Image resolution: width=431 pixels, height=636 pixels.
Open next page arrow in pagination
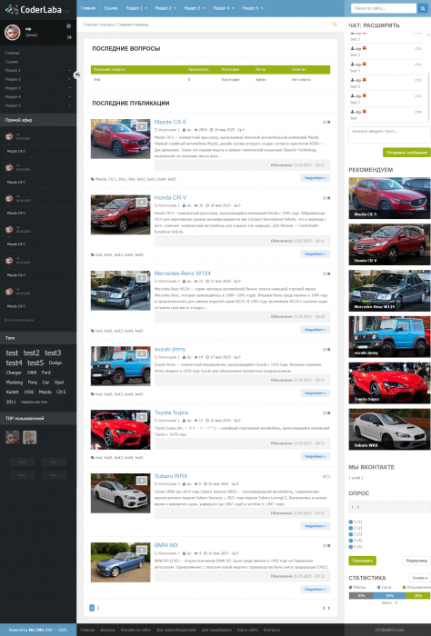click(x=329, y=608)
